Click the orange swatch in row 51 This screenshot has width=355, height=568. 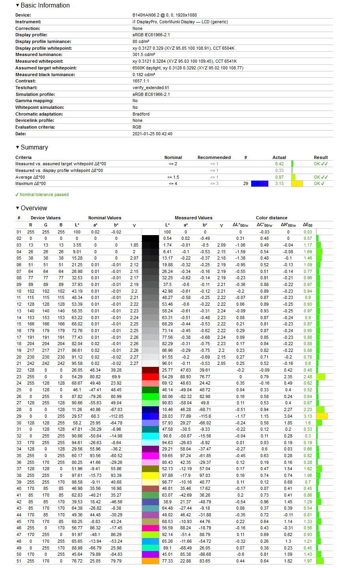point(150,561)
